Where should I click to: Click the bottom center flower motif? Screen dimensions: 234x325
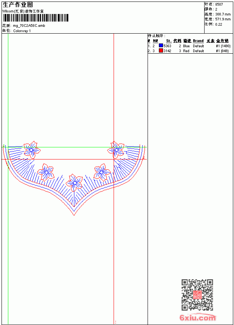74,183
